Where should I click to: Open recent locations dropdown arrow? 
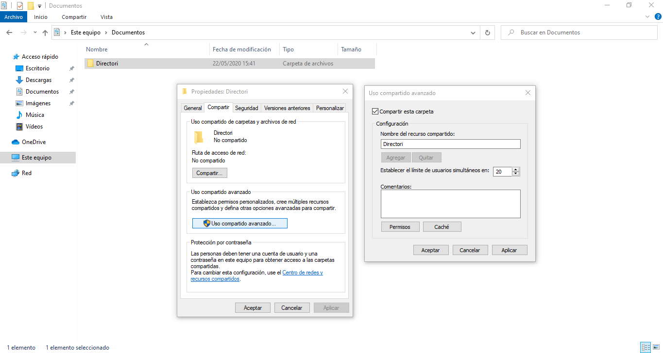(35, 32)
